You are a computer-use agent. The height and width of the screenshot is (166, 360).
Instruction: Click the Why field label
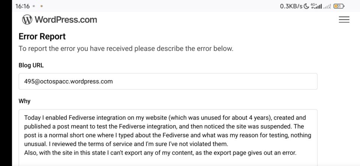pos(24,101)
